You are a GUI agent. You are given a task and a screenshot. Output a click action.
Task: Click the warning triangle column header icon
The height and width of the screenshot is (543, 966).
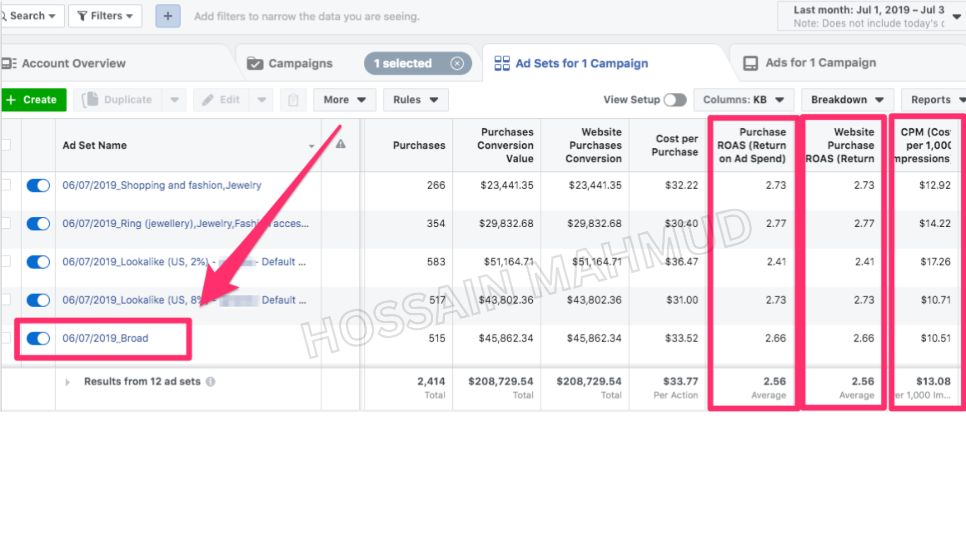341,144
